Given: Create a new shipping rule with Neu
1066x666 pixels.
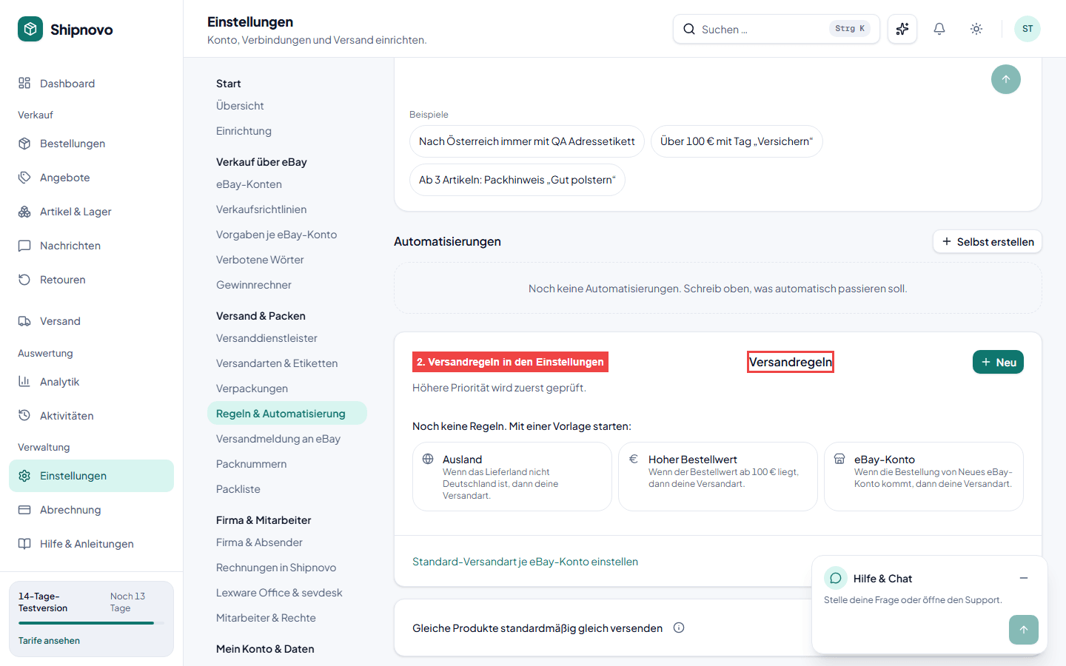Looking at the screenshot, I should tap(998, 362).
